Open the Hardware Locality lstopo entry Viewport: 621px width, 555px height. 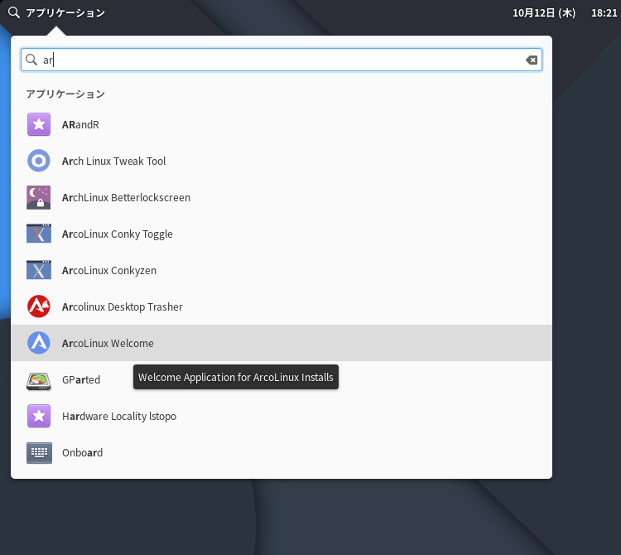[282, 416]
